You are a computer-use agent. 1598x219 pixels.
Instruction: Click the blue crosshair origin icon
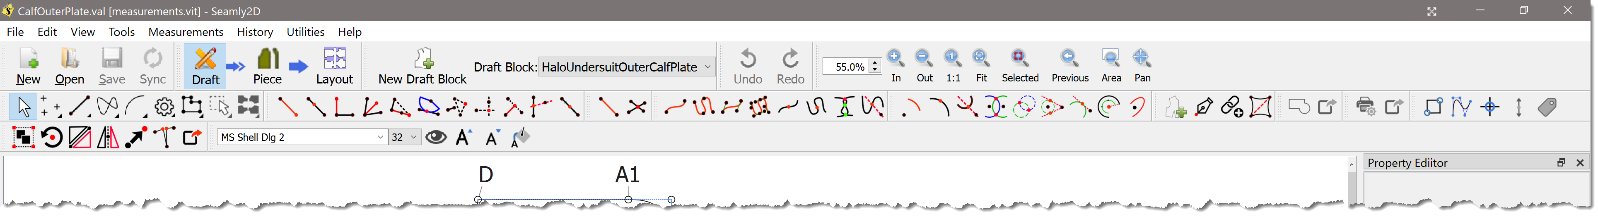pos(1490,107)
